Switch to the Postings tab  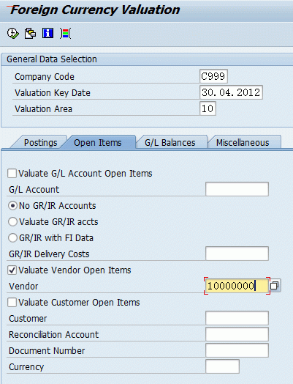tap(40, 142)
